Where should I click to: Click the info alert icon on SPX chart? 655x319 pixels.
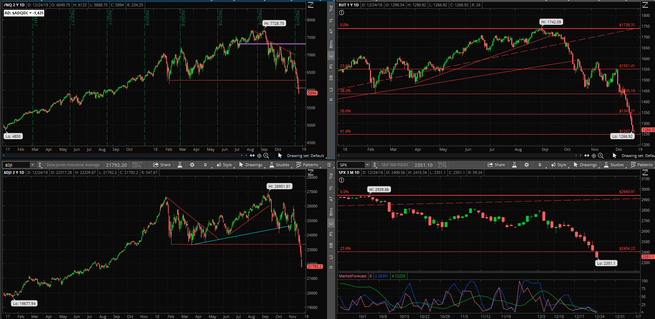342,180
